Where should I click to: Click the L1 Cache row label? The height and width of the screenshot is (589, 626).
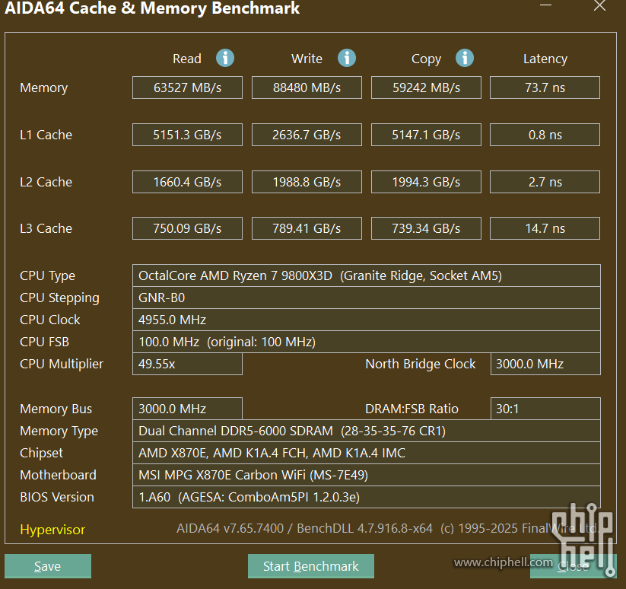point(46,135)
